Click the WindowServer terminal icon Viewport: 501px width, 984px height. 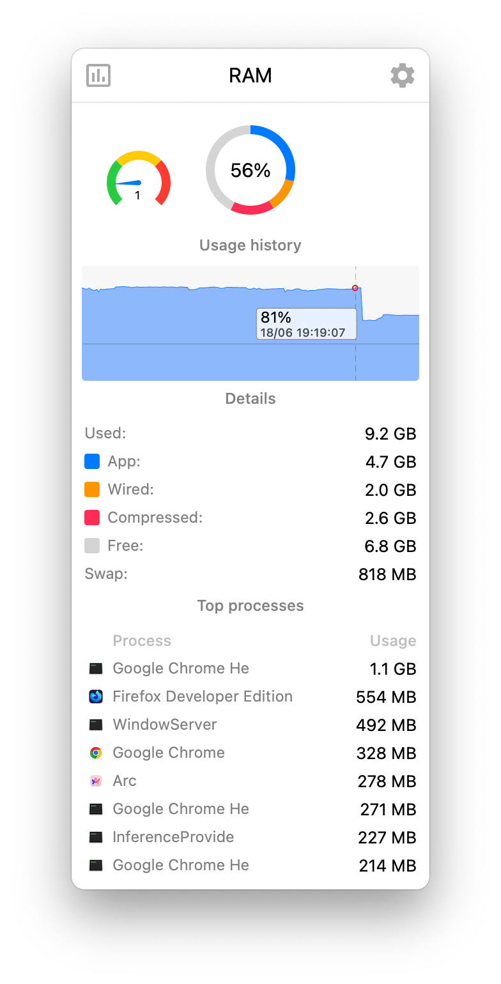point(96,725)
